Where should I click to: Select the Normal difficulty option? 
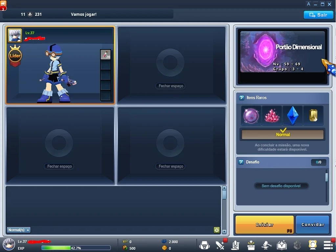click(x=283, y=135)
